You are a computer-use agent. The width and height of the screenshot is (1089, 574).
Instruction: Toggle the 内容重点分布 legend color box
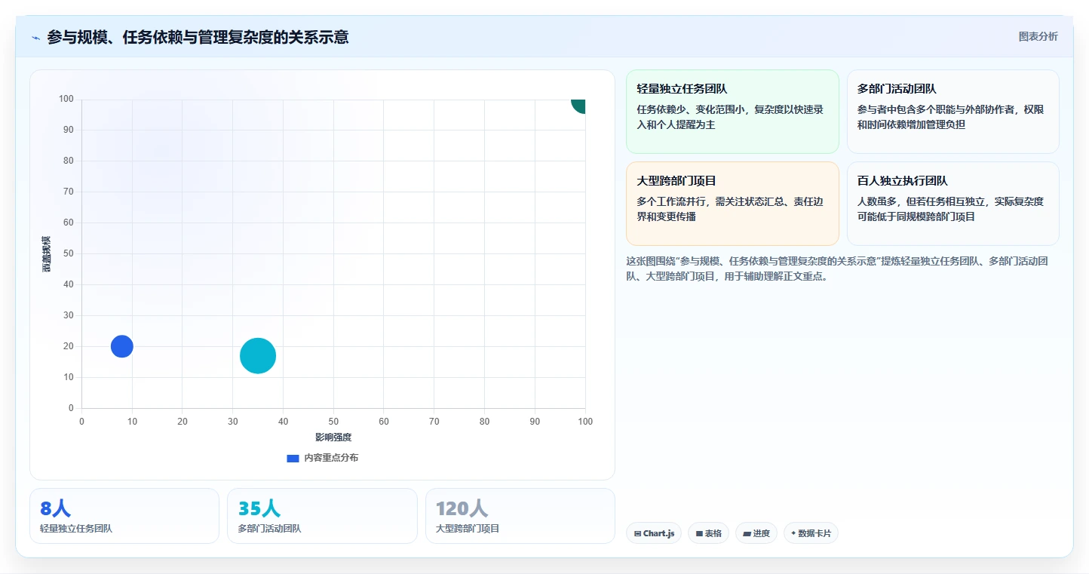[x=293, y=458]
